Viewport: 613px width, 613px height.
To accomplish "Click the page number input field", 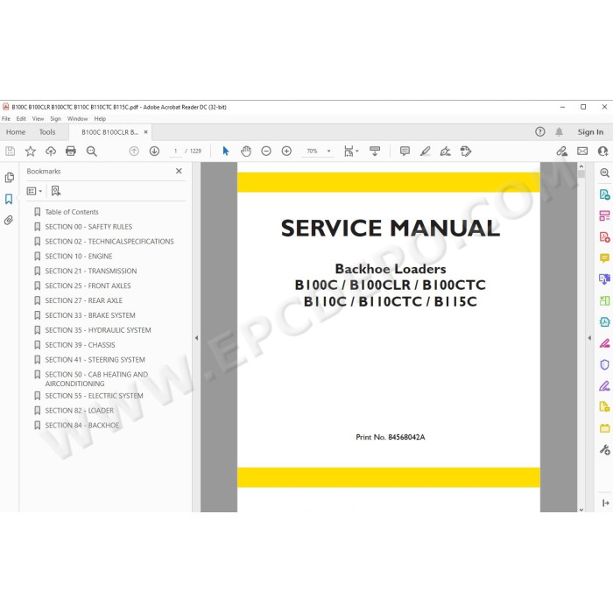I will click(x=175, y=151).
